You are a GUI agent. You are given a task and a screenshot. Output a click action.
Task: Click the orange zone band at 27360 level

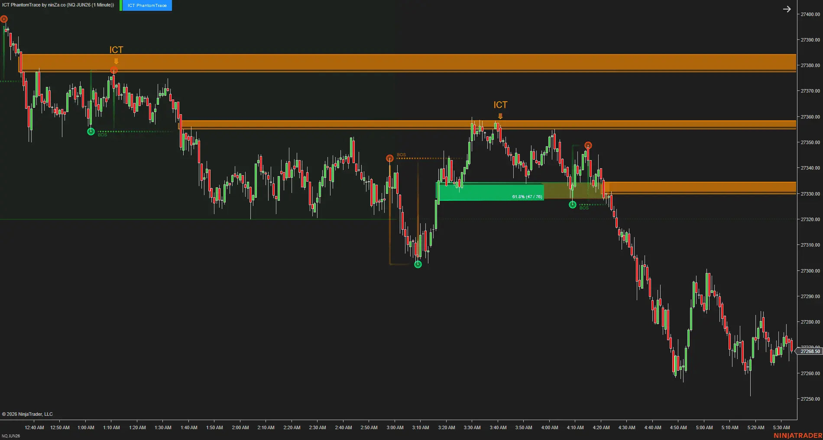coord(488,125)
